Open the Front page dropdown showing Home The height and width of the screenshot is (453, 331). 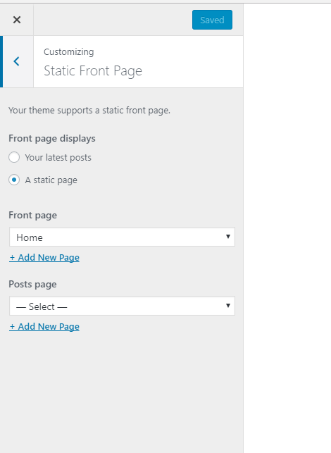[122, 237]
